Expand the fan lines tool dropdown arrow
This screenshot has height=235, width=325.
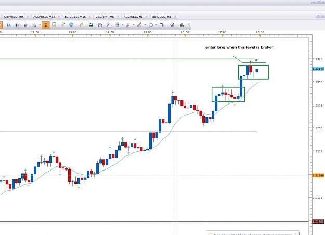pos(134,25)
